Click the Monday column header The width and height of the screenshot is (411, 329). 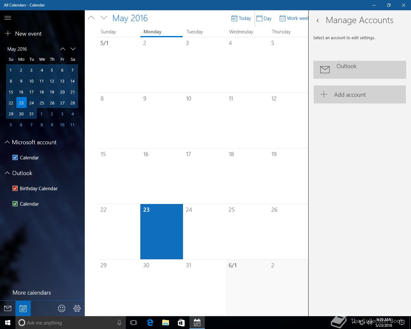pyautogui.click(x=162, y=32)
